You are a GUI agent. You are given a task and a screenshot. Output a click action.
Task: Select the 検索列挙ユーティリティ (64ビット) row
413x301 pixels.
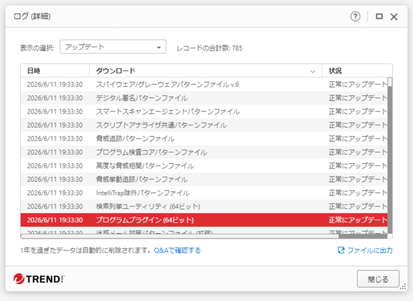pos(204,206)
